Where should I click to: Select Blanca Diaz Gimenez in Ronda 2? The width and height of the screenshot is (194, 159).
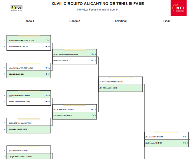64,110
